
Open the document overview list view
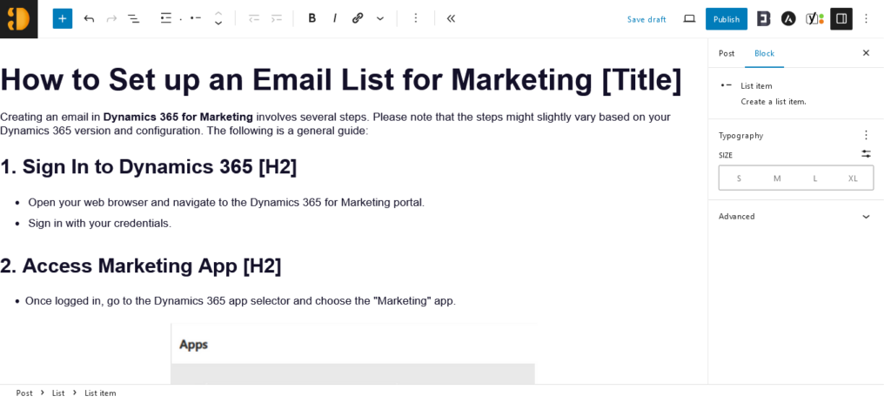tap(133, 19)
